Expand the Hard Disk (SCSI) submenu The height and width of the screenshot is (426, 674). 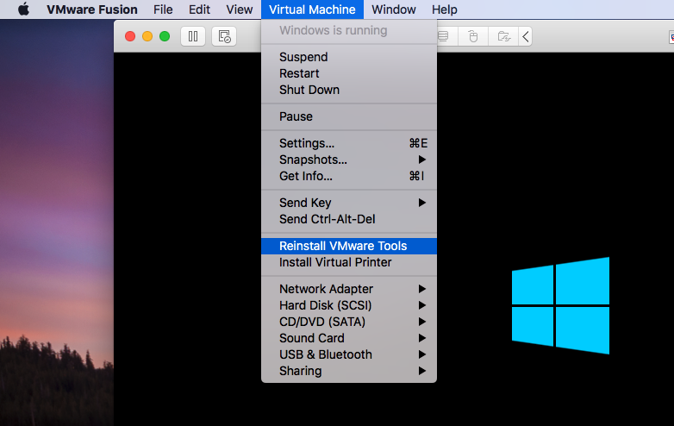(349, 305)
